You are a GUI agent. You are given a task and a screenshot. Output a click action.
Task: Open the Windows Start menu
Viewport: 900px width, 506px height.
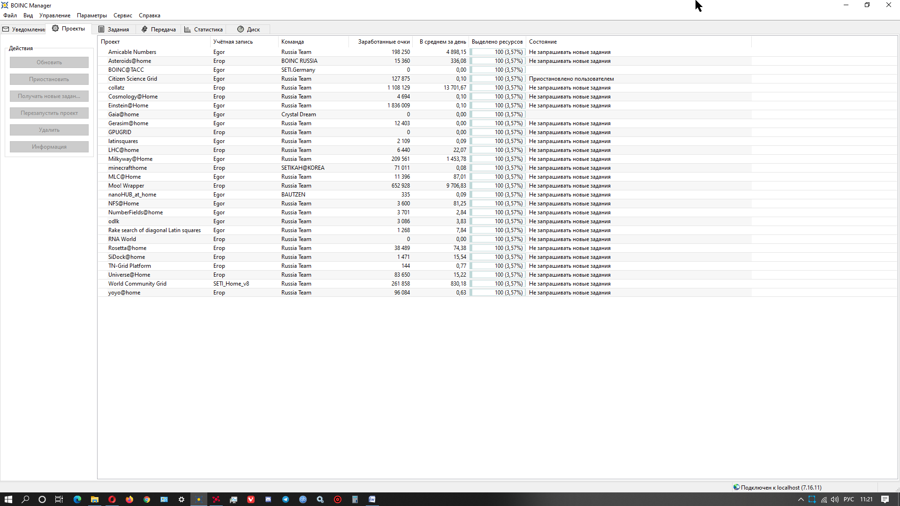click(x=8, y=499)
